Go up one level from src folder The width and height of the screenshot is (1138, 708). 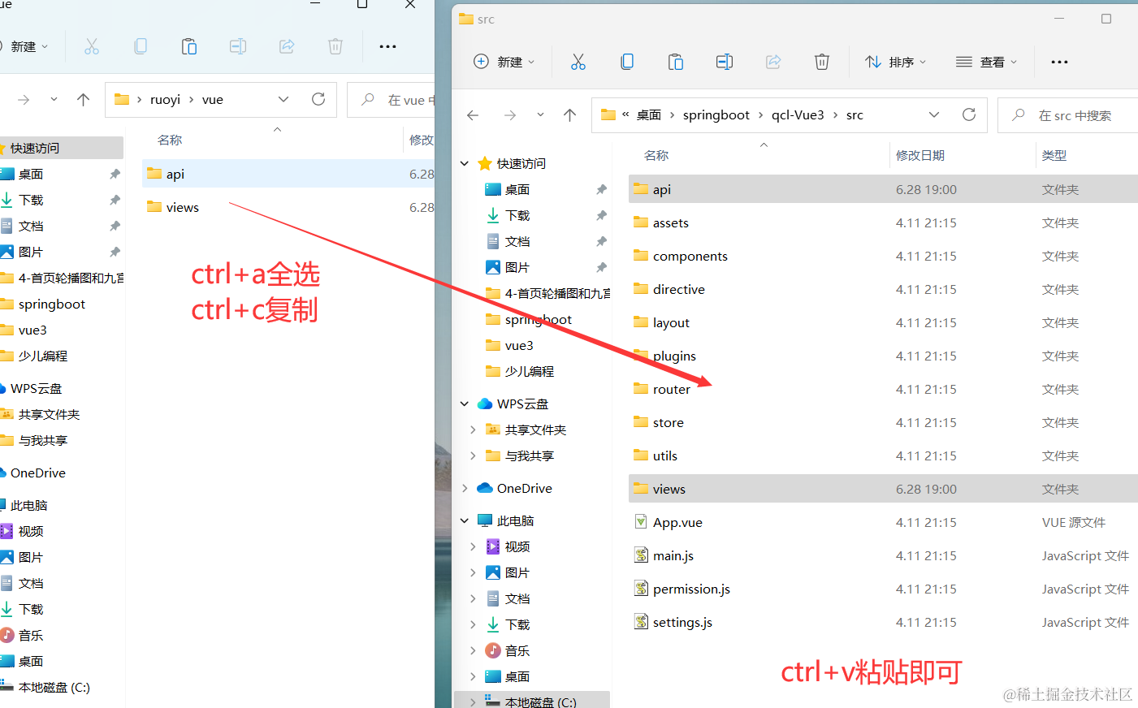(x=569, y=115)
